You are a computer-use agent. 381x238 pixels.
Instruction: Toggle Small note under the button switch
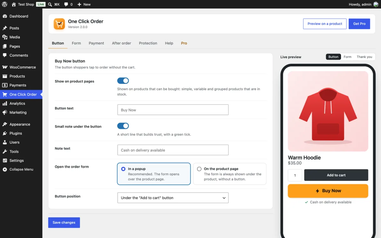pyautogui.click(x=123, y=126)
